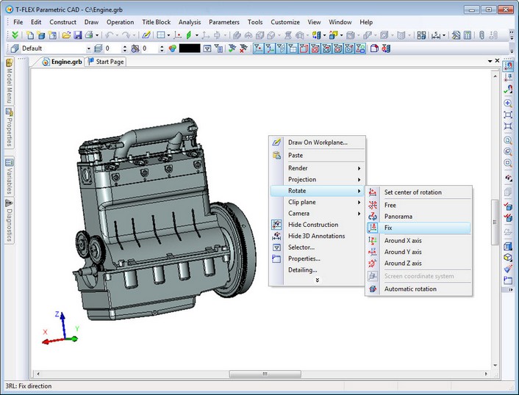Click the Draw On Workplane pencil icon

click(x=276, y=142)
